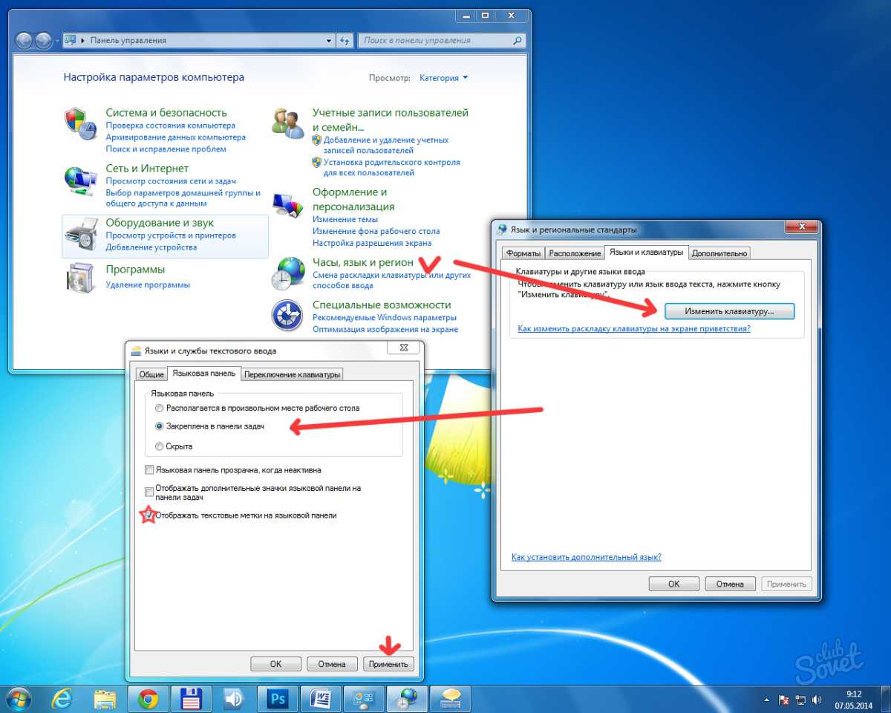Open Просмотр устройств и принтеров link
The image size is (891, 713).
[x=171, y=235]
